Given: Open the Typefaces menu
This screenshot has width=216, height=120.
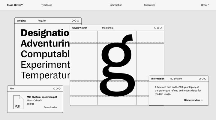Looking at the screenshot, I should (46, 5).
